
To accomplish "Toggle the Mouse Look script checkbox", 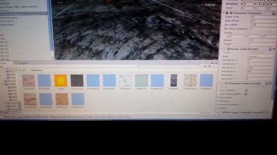I will click(229, 49).
